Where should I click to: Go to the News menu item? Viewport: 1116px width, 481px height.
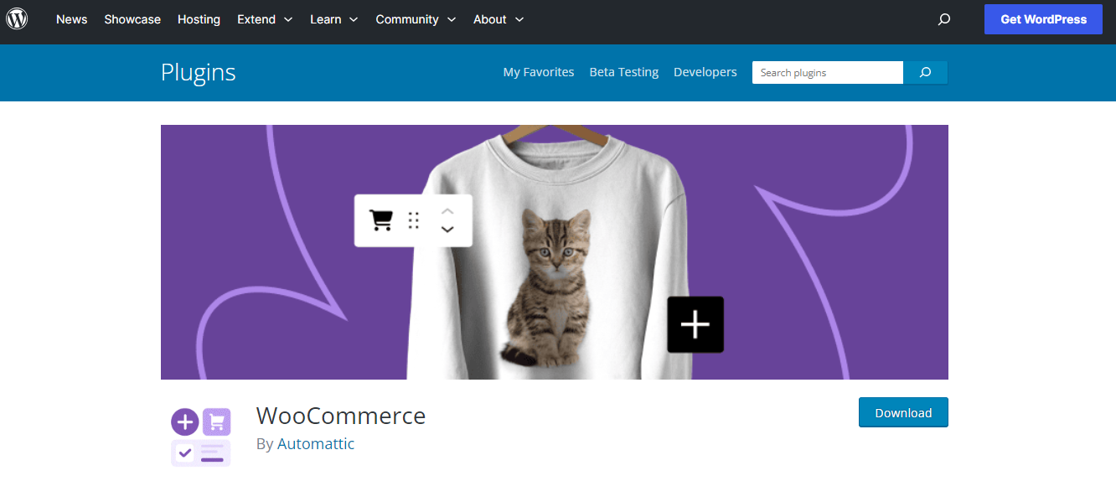click(x=71, y=19)
